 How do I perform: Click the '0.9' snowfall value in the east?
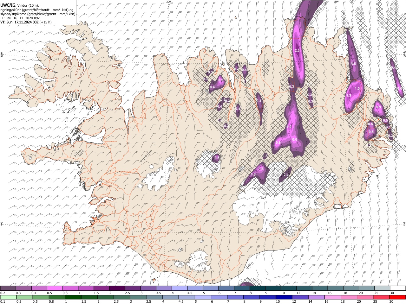pyautogui.click(x=378, y=107)
